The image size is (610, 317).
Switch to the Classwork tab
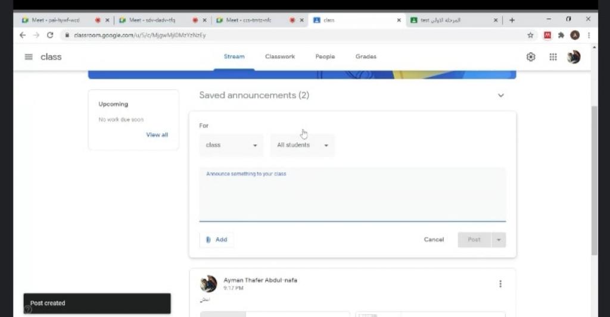(280, 57)
